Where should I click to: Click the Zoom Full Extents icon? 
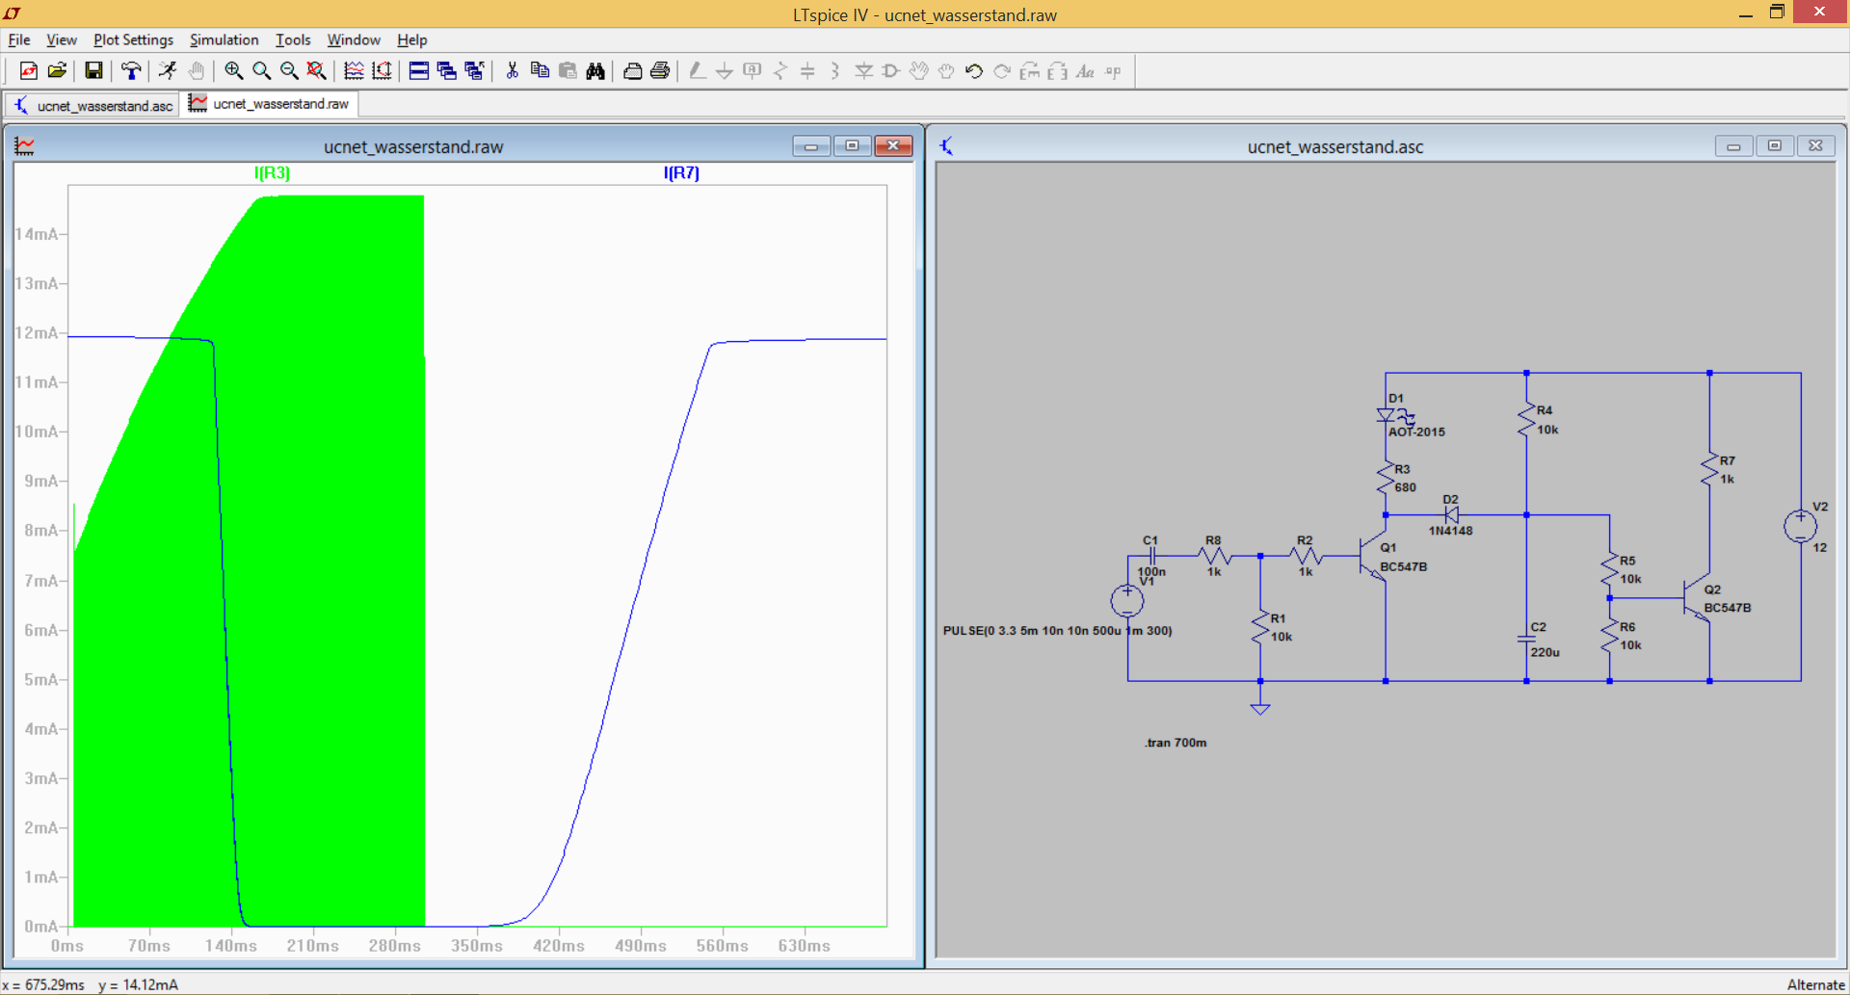pos(316,70)
